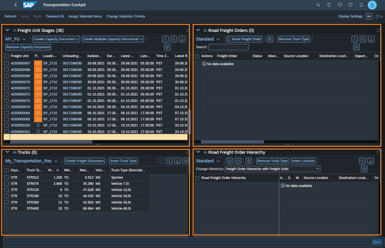The image size is (385, 248).
Task: Click the Insert Truck Type button
Action: click(x=123, y=161)
